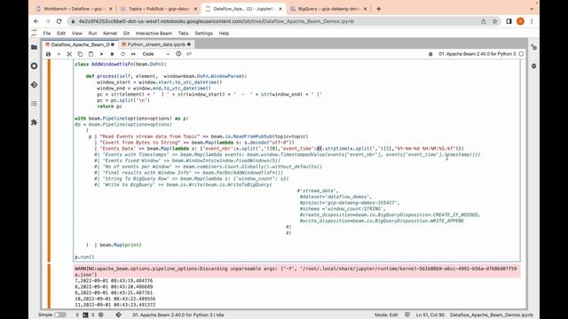The image size is (568, 319).
Task: Click the JupyterLab logo
Action: 34,33
